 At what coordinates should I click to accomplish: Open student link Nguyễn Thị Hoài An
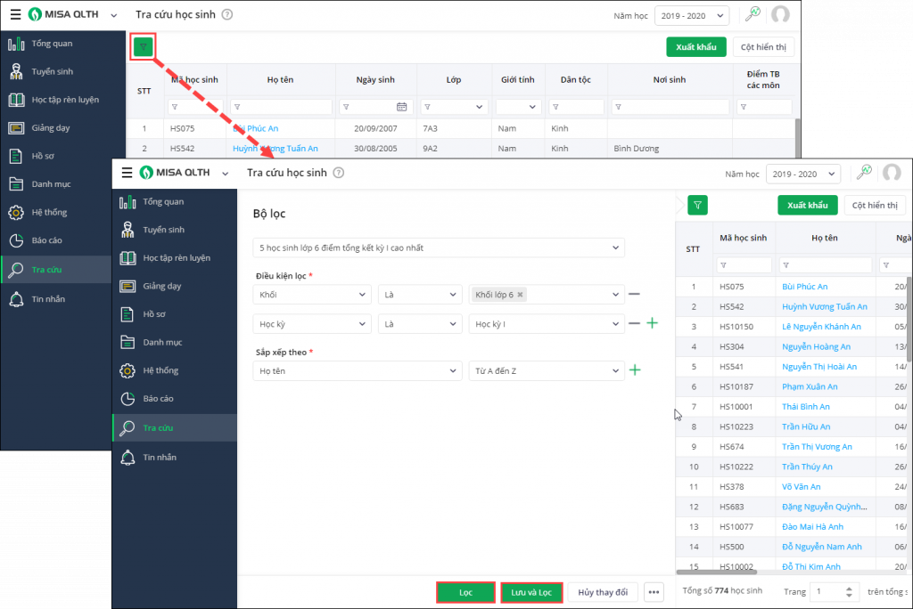(x=818, y=367)
